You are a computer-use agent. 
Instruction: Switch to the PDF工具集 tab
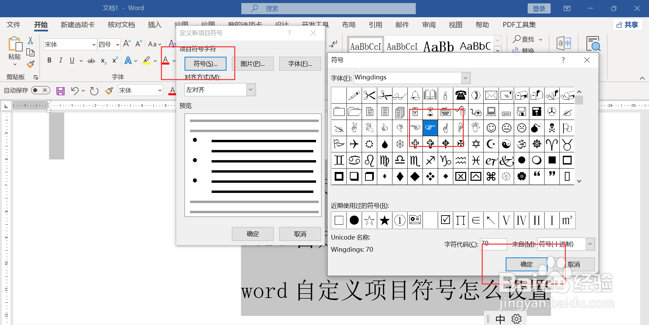point(519,25)
